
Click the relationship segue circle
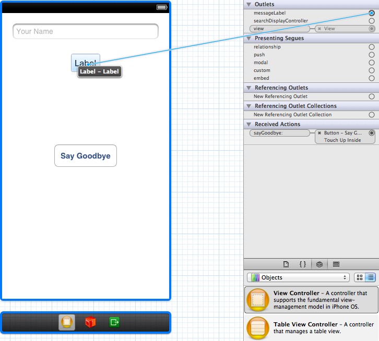point(372,47)
